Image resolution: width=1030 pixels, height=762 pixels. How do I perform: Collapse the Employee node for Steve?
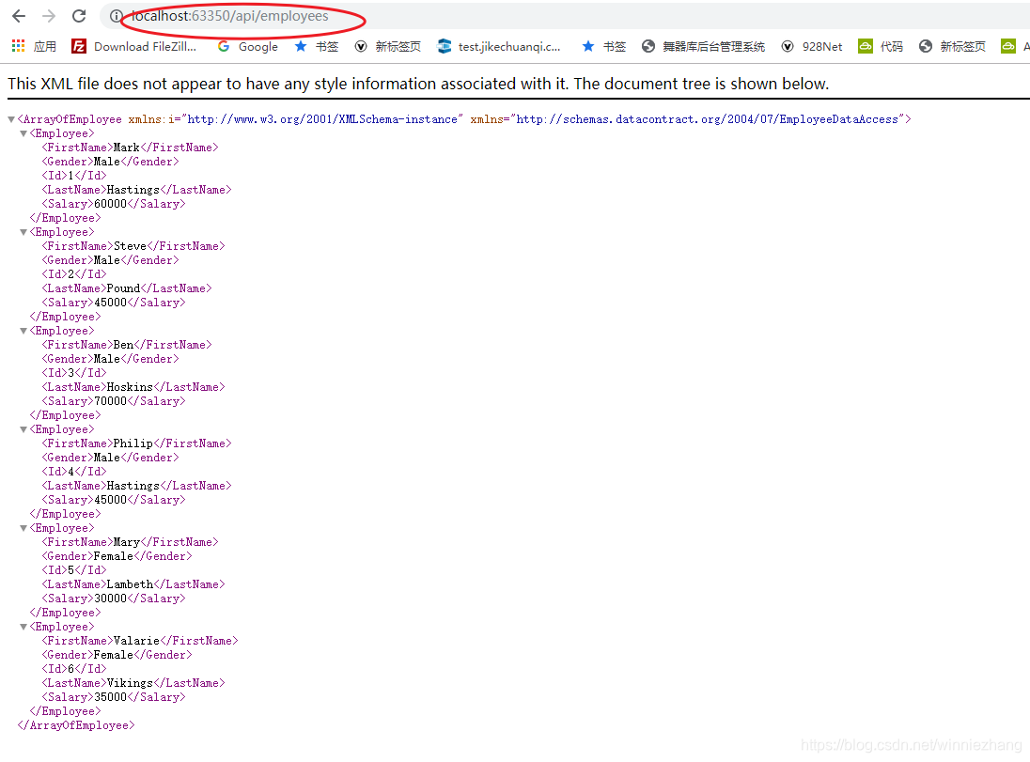click(23, 232)
